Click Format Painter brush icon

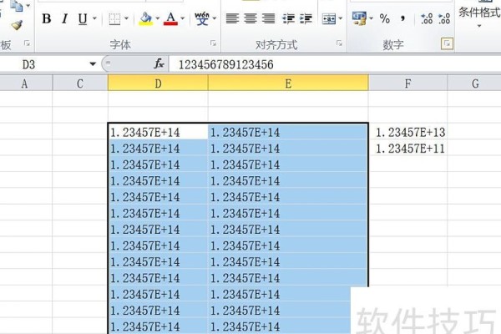coord(17,25)
